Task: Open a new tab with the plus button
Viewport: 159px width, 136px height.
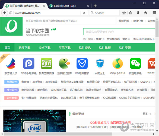Action: (95, 6)
